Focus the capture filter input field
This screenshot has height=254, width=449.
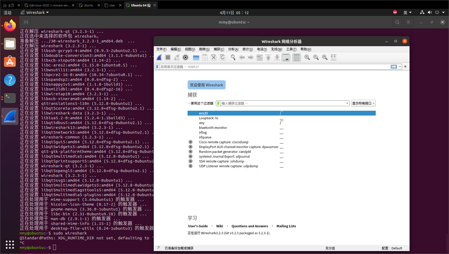[283, 103]
